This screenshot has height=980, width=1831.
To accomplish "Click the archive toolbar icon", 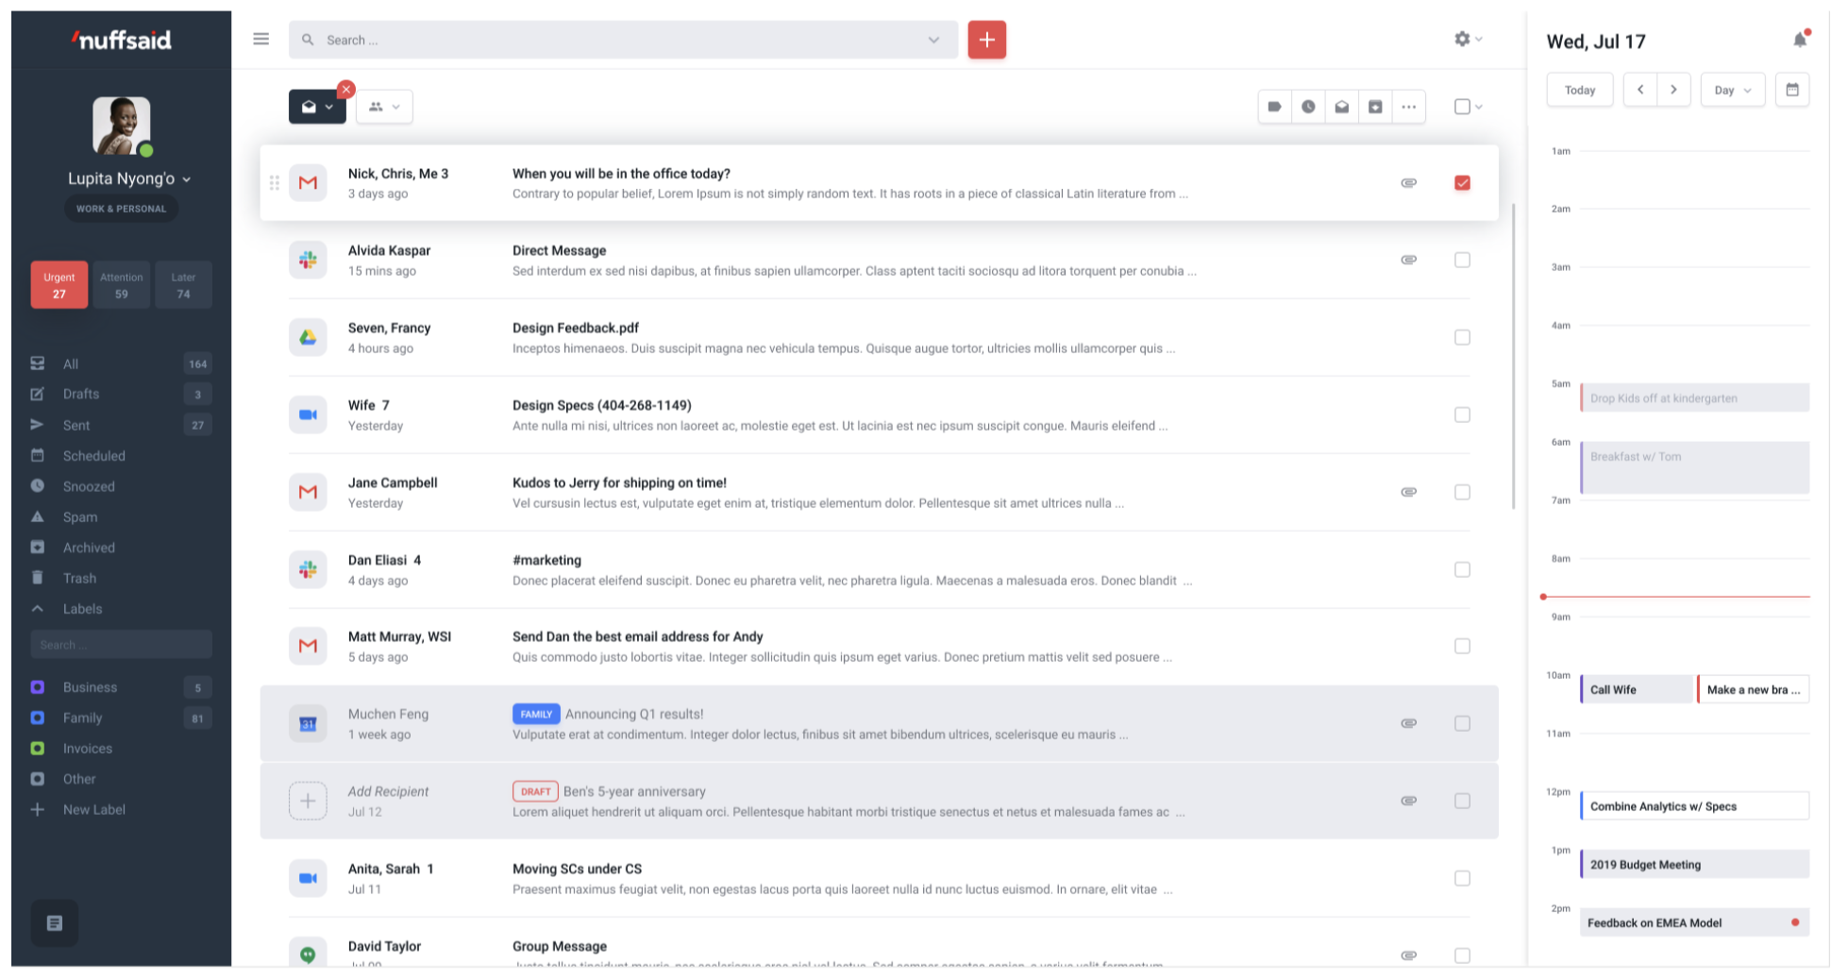I will point(1375,107).
